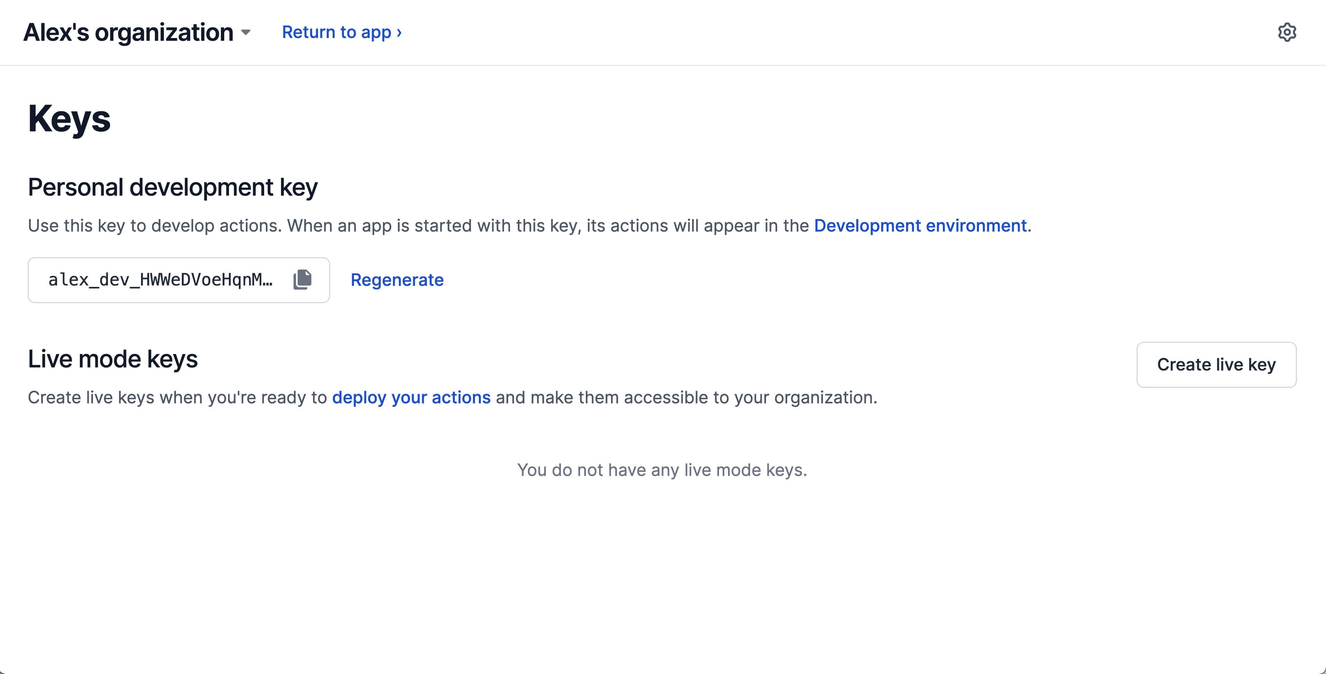This screenshot has height=674, width=1326.
Task: Click the Alex's organization name
Action: (x=128, y=32)
